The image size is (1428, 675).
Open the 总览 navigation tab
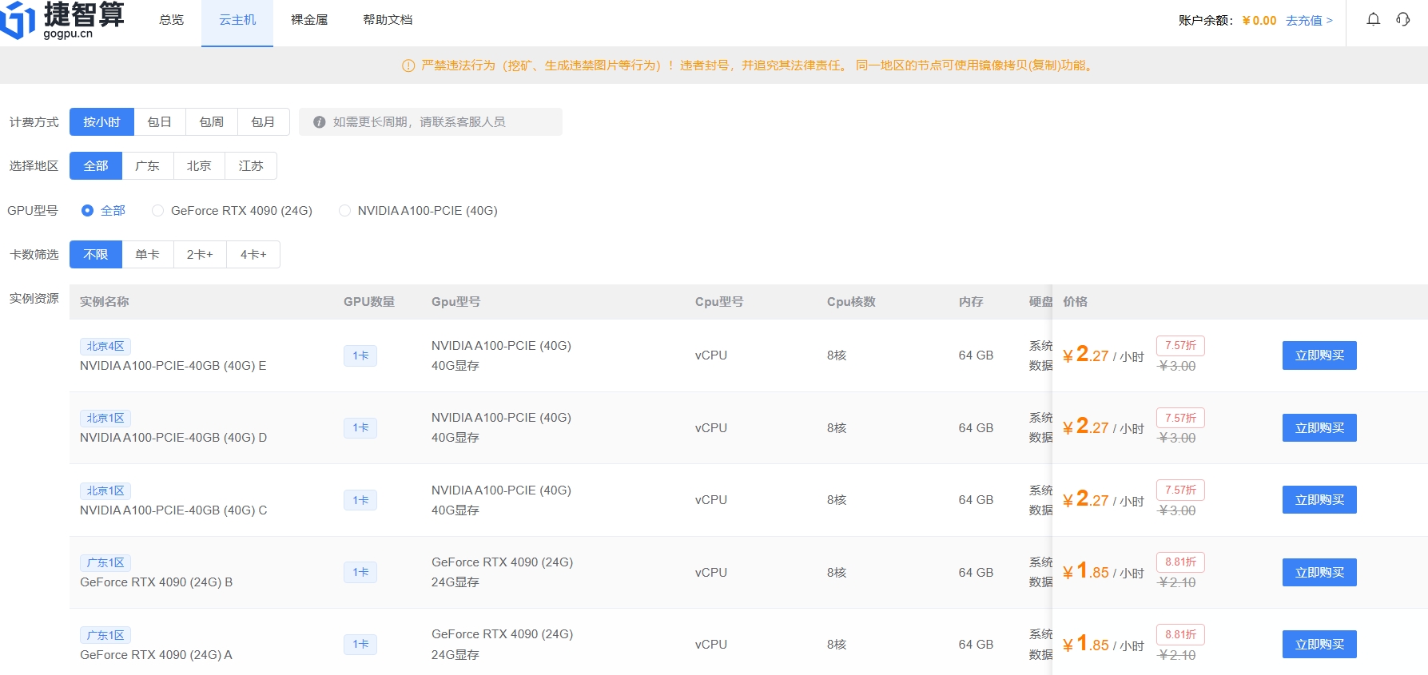172,20
